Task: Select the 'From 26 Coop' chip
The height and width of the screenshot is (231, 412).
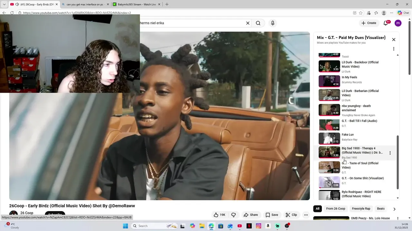Action: (336, 209)
